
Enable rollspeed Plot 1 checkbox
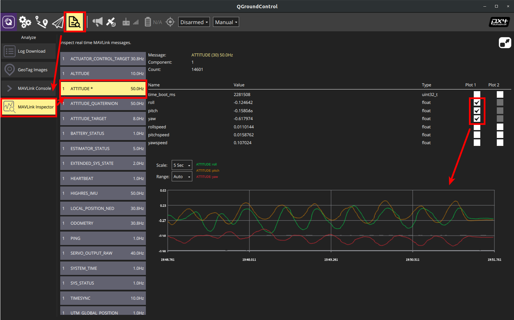(477, 127)
